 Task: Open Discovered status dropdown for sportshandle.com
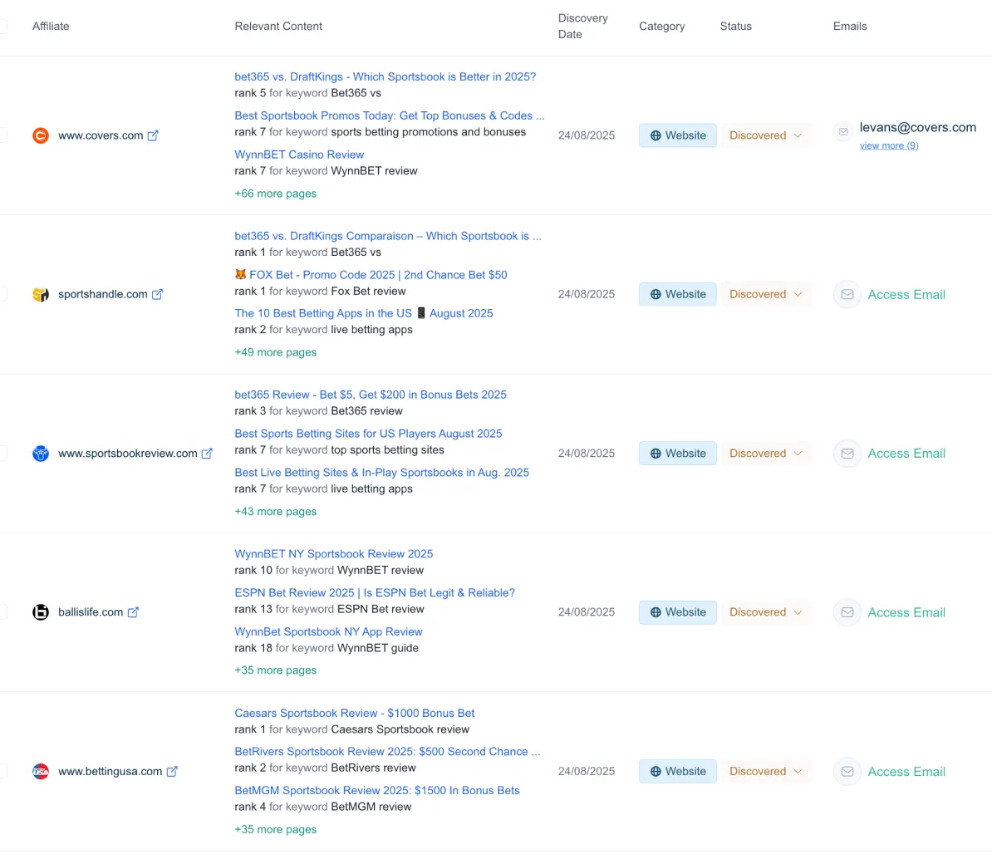[x=766, y=294]
